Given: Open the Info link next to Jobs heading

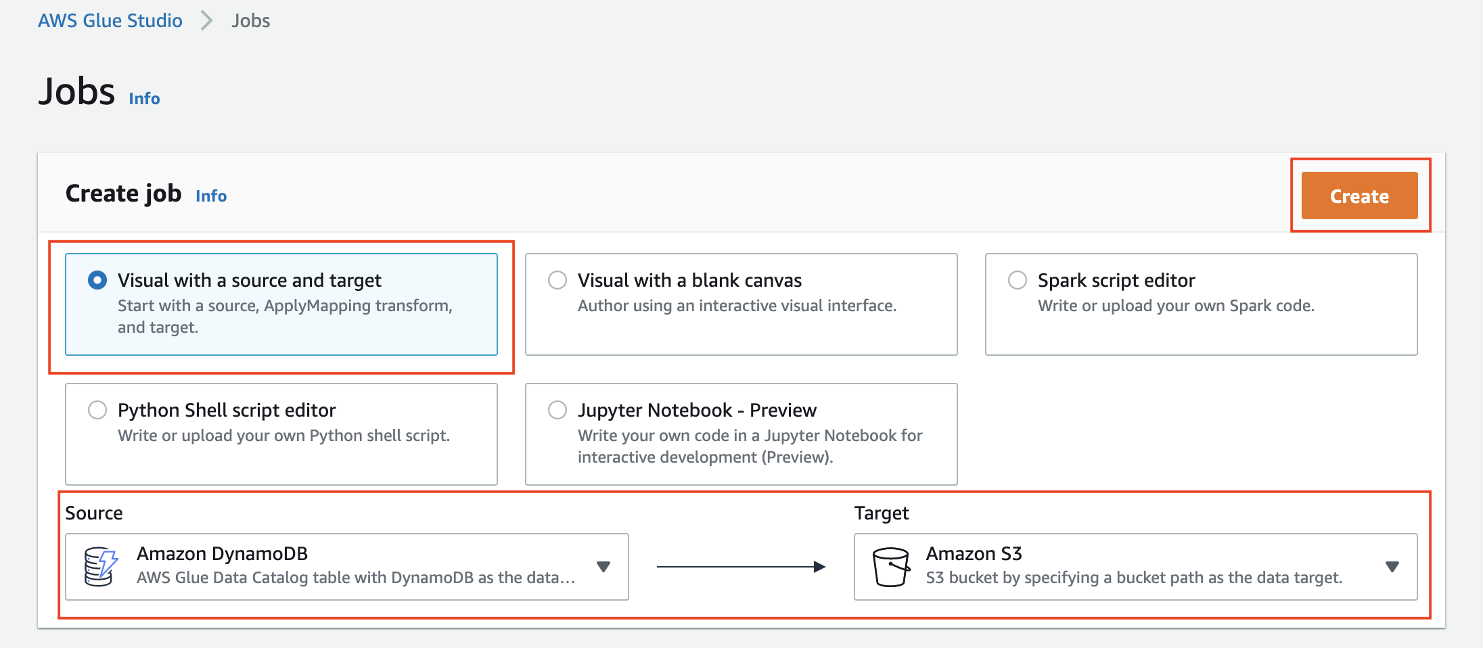Looking at the screenshot, I should point(144,99).
